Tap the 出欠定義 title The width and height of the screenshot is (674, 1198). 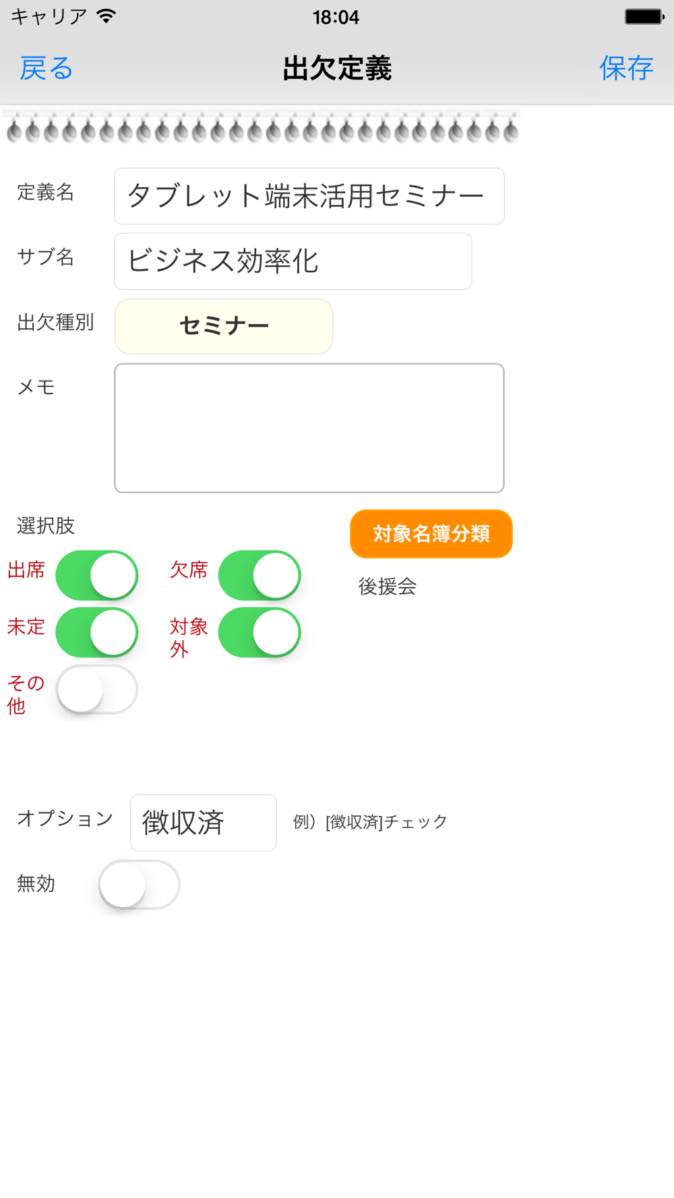click(337, 68)
